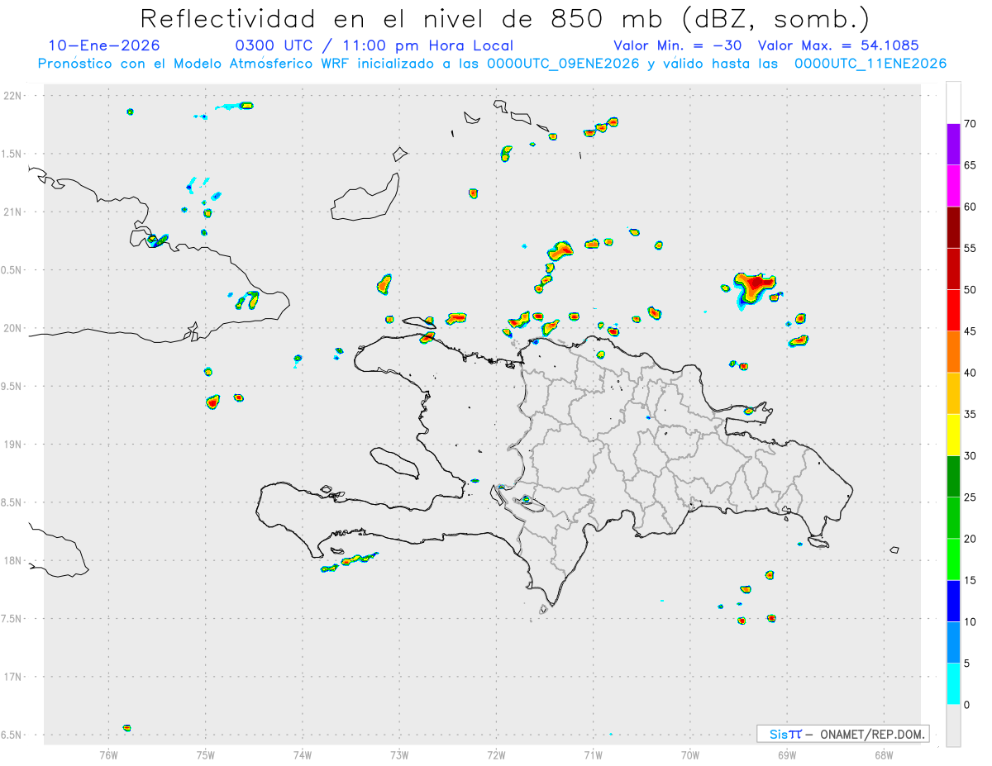Click the longitude axis label '76W'
992x766 pixels.
tap(108, 754)
